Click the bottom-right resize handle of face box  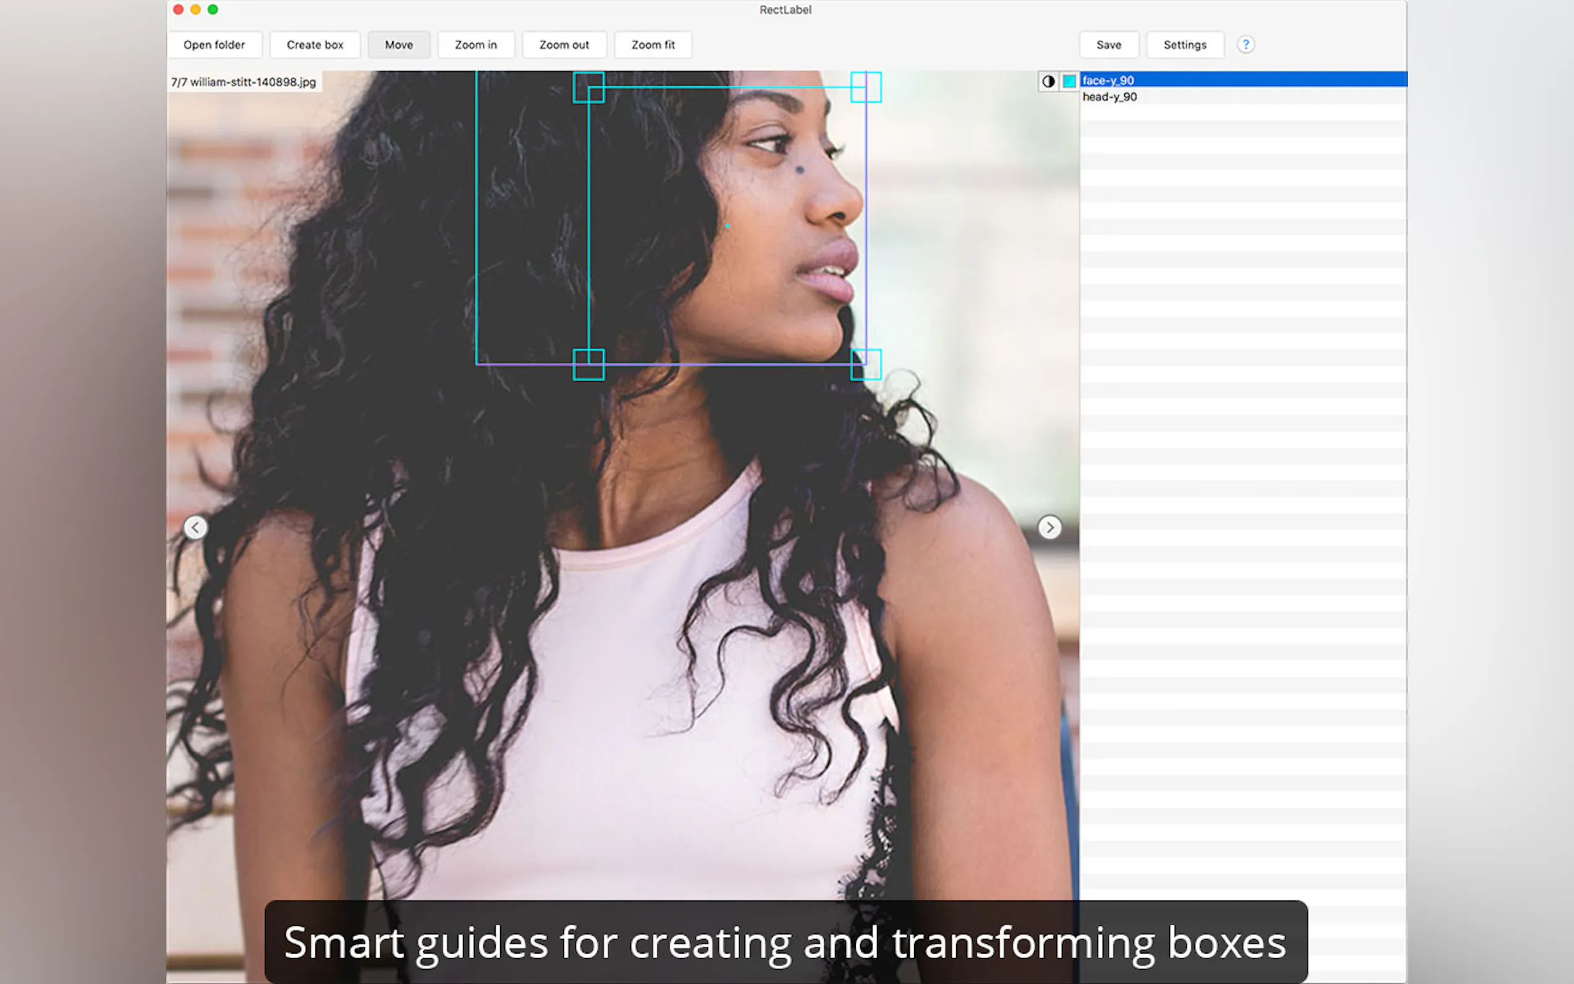tap(866, 364)
